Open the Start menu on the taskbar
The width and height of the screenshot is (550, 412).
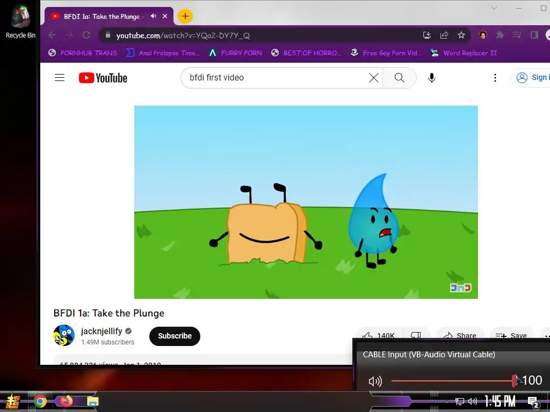[13, 401]
